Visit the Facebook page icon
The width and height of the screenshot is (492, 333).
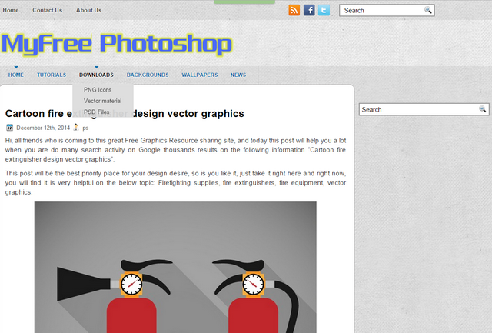click(309, 10)
